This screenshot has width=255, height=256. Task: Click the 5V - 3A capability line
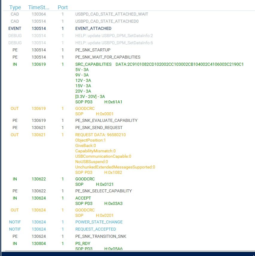(82, 70)
